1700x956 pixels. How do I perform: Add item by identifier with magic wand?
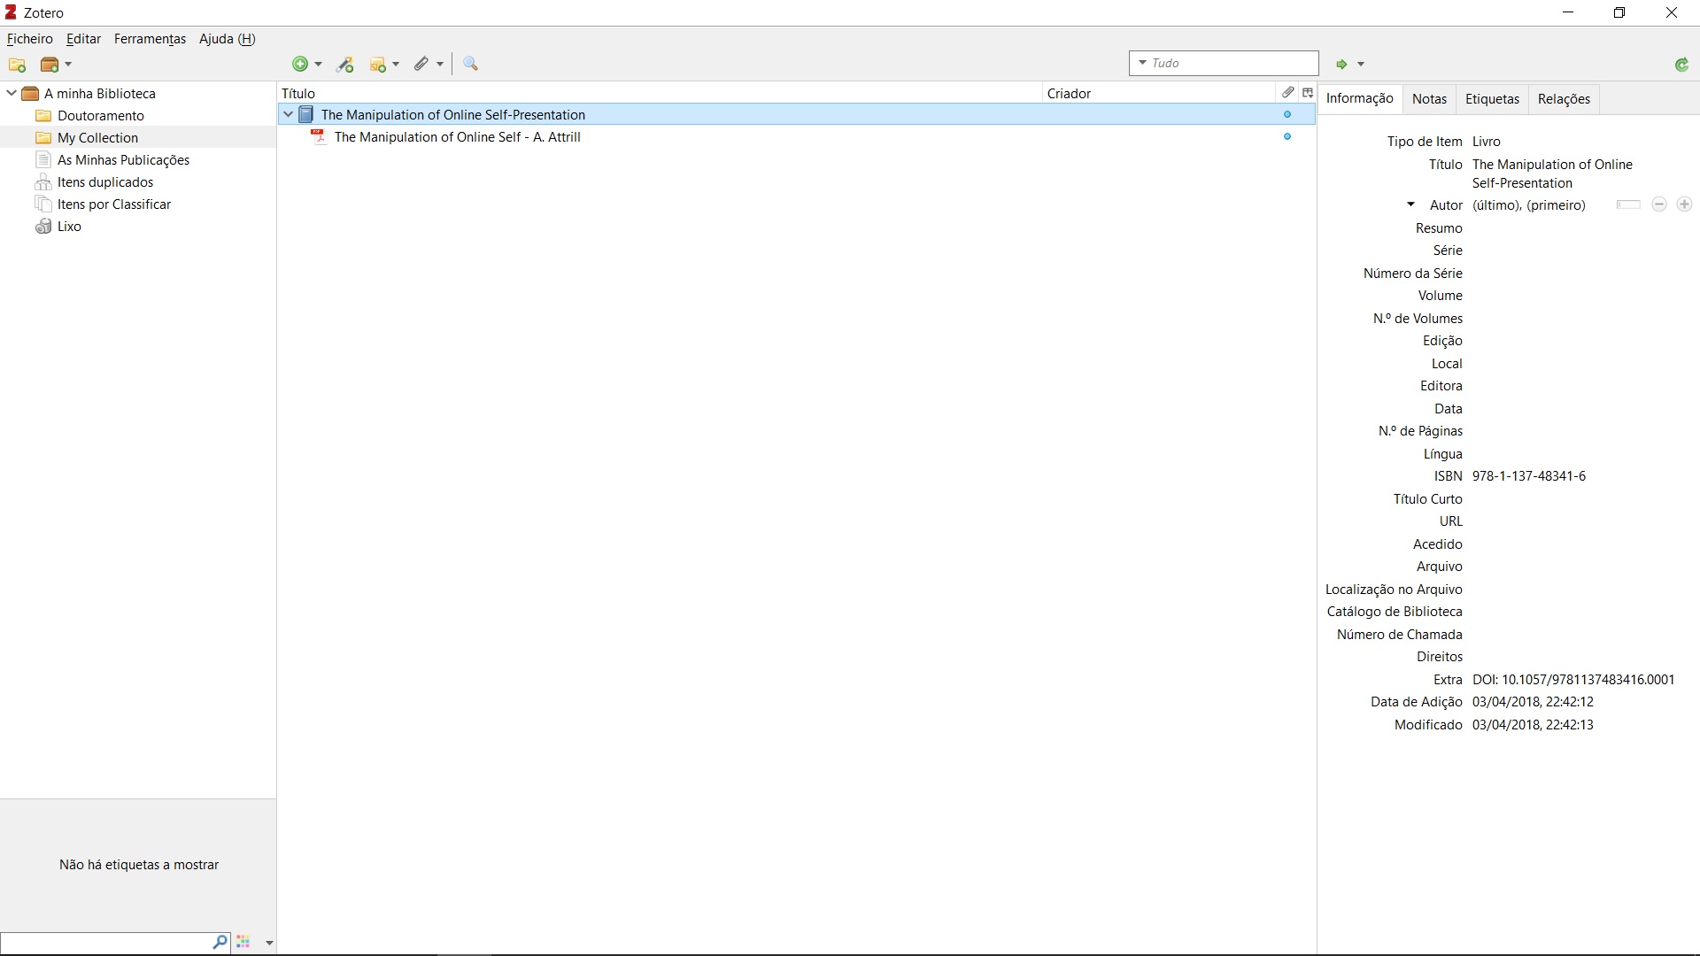345,64
